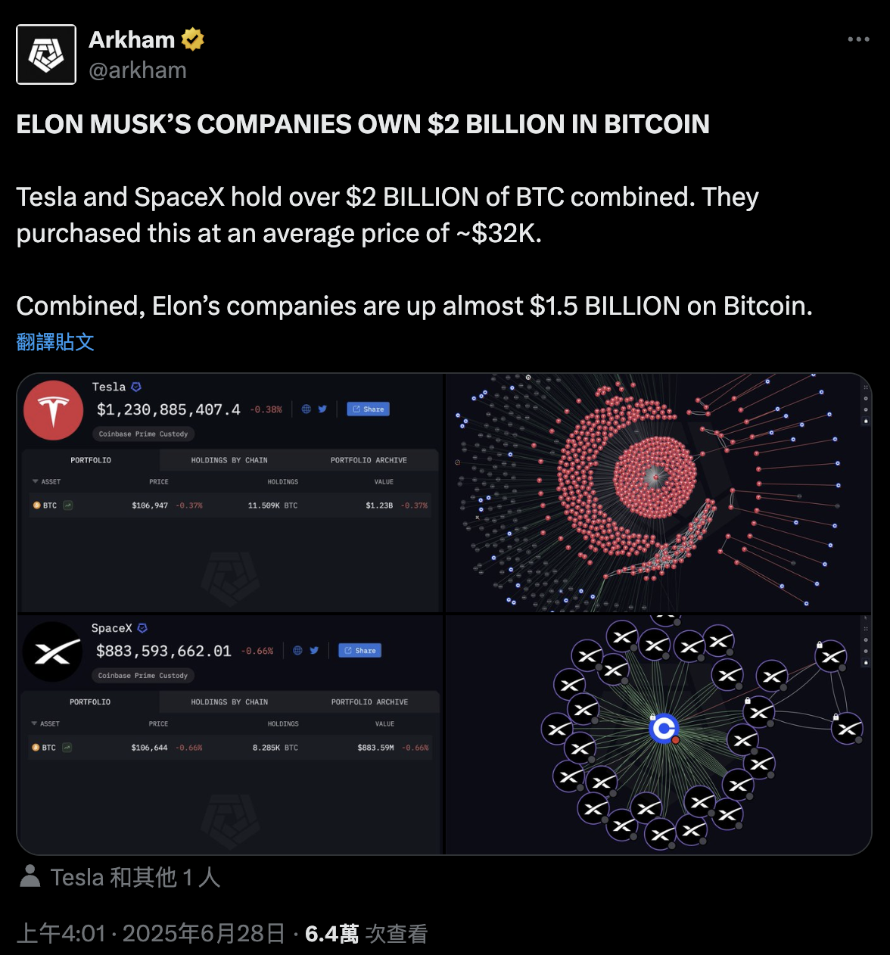
Task: Open the tweet options via the ellipsis icon
Action: (859, 39)
